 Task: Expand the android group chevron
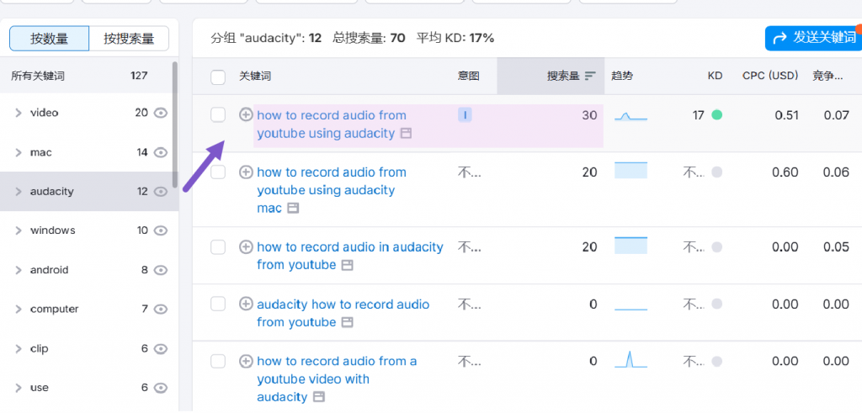tap(19, 270)
